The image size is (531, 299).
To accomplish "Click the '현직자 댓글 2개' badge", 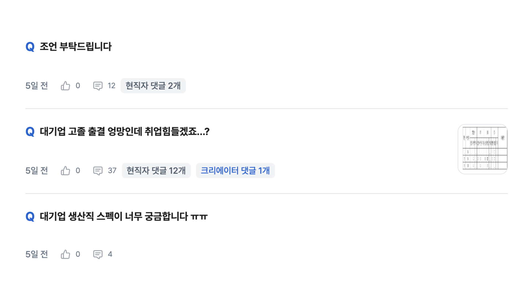I will tap(153, 86).
